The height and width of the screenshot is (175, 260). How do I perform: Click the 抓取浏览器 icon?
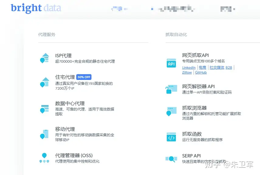pos(171,111)
